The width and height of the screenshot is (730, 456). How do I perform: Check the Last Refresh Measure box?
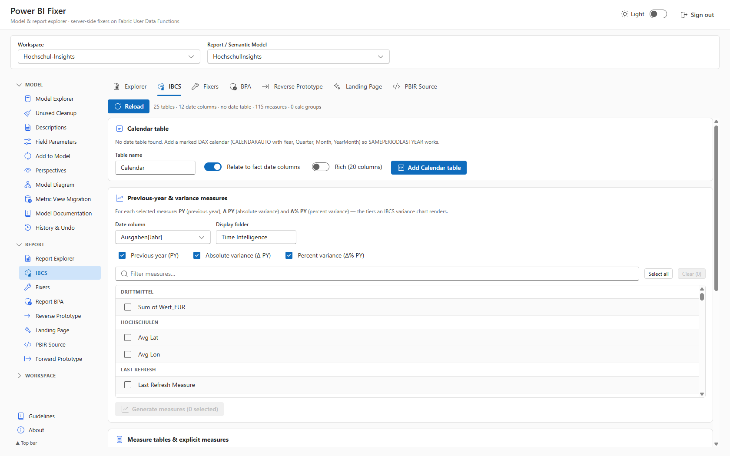click(x=128, y=385)
